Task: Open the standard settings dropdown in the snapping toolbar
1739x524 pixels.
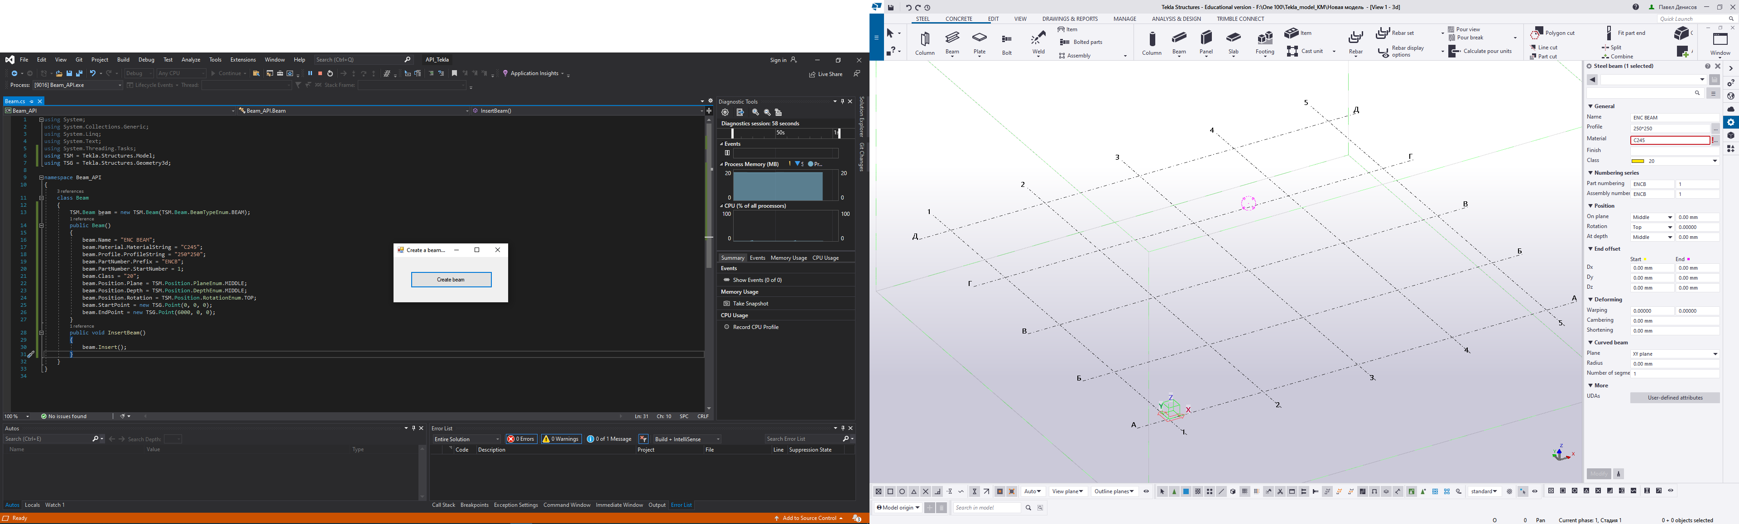Action: coord(1484,491)
